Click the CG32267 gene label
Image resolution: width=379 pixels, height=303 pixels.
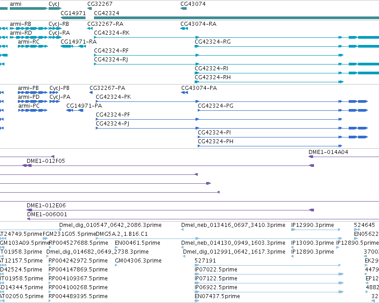click(x=100, y=4)
